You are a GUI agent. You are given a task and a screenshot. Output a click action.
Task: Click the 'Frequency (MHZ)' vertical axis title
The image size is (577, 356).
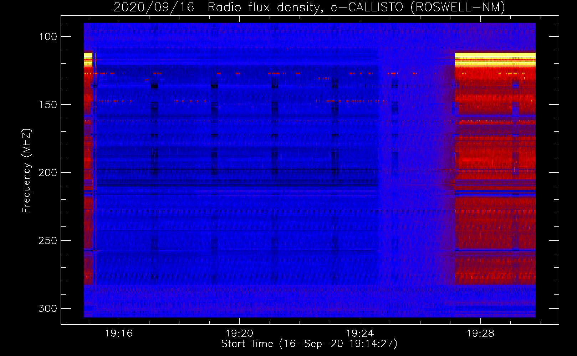[x=27, y=171]
